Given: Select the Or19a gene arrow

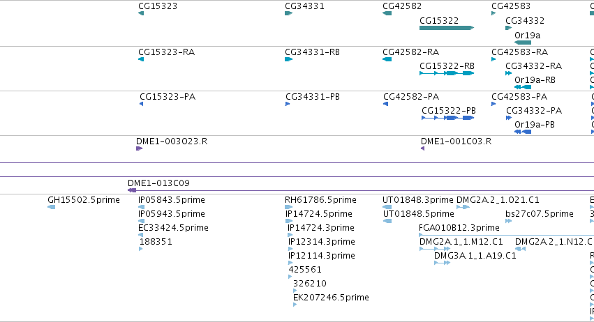Looking at the screenshot, I should (x=523, y=43).
